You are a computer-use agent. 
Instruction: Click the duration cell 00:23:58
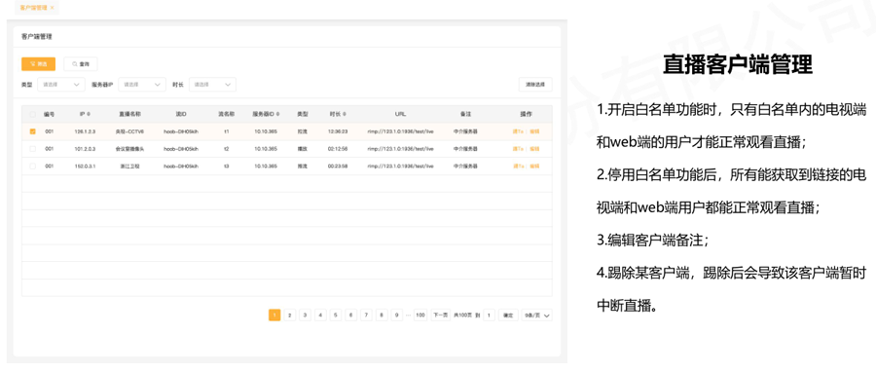tap(338, 166)
